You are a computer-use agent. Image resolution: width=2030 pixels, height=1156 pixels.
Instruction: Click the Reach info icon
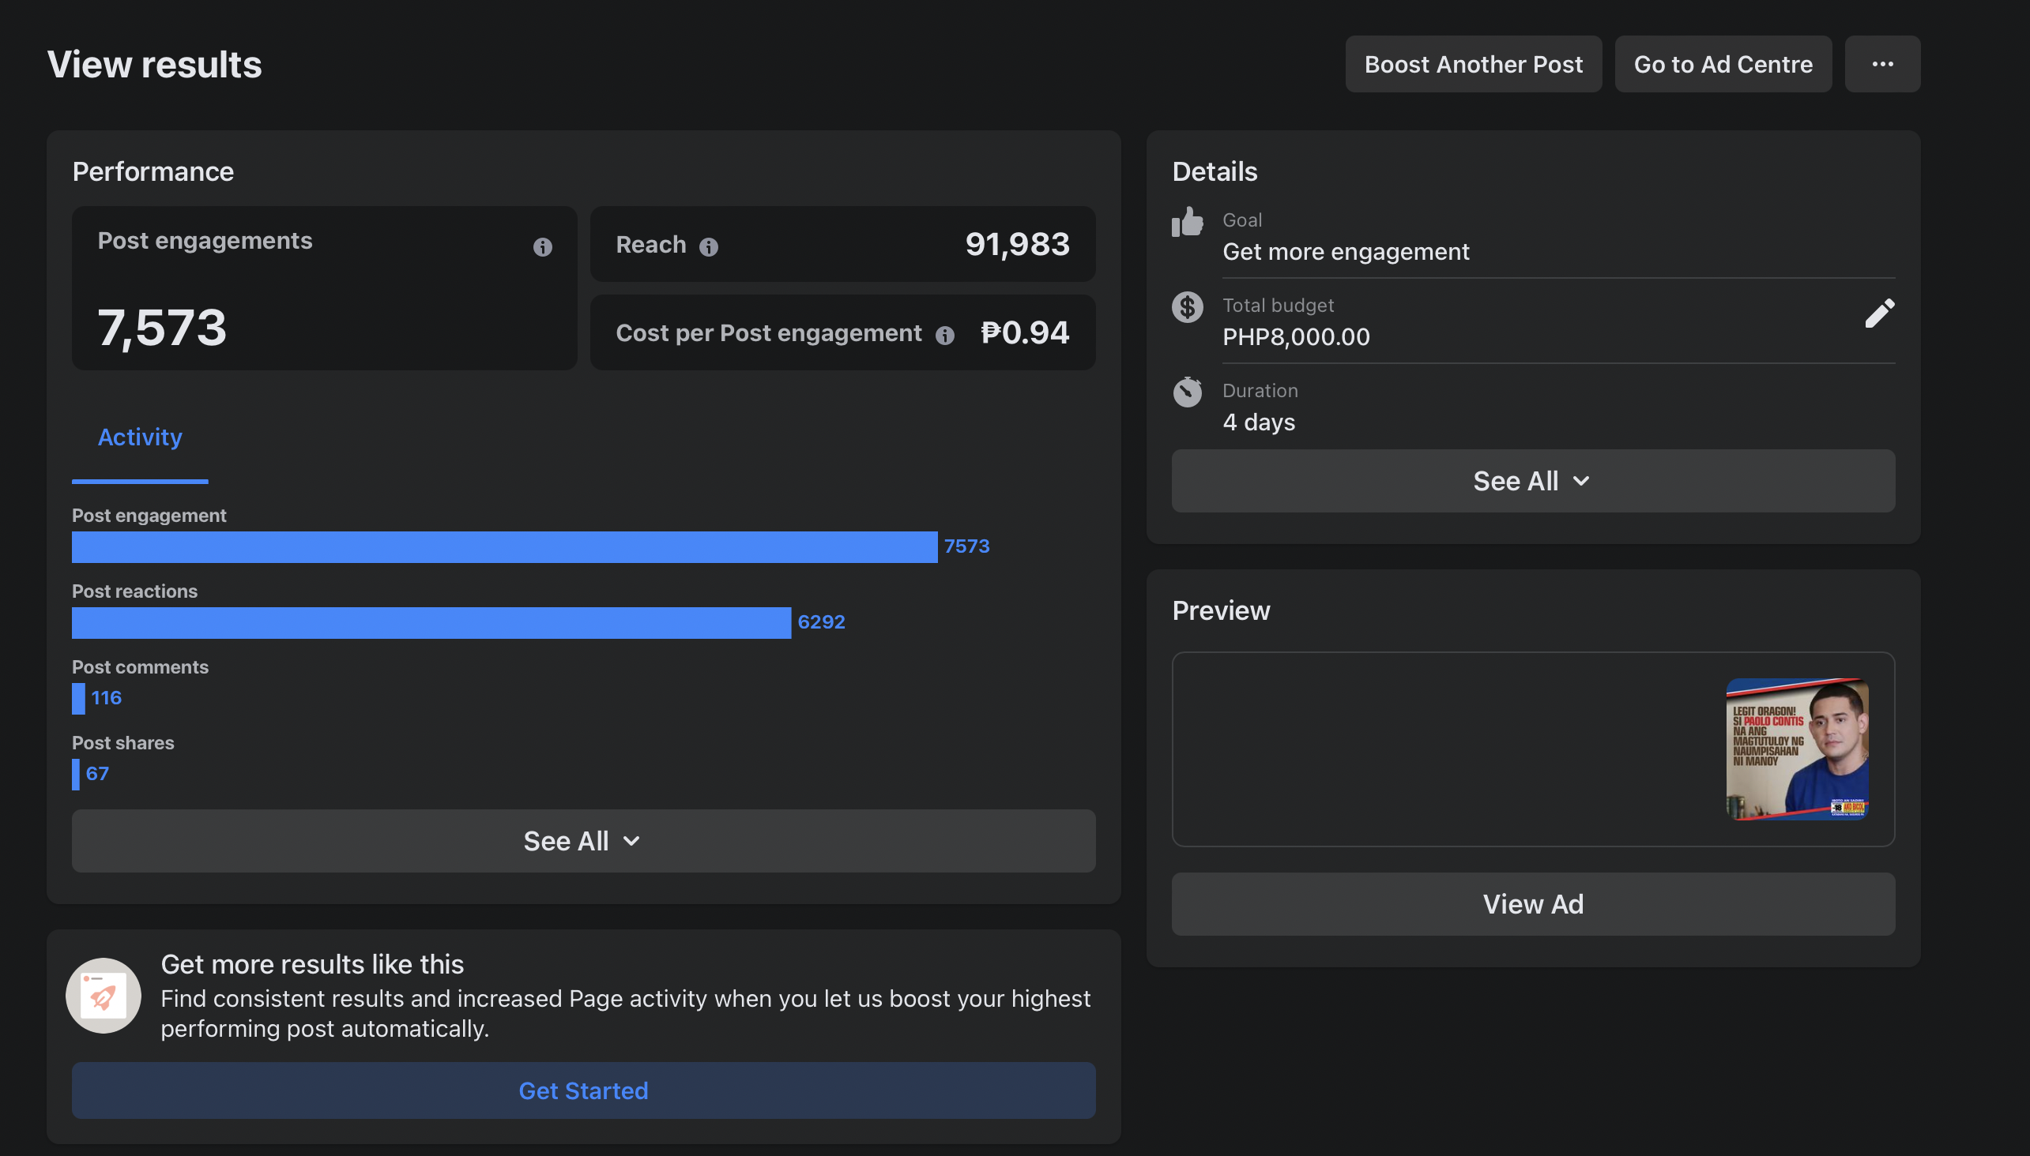click(x=709, y=247)
